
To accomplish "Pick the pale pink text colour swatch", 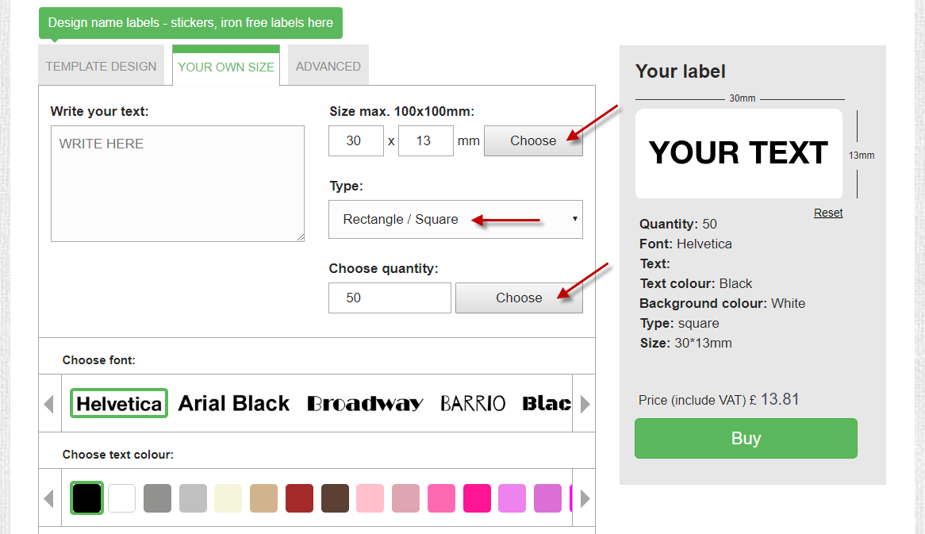I will tap(370, 498).
